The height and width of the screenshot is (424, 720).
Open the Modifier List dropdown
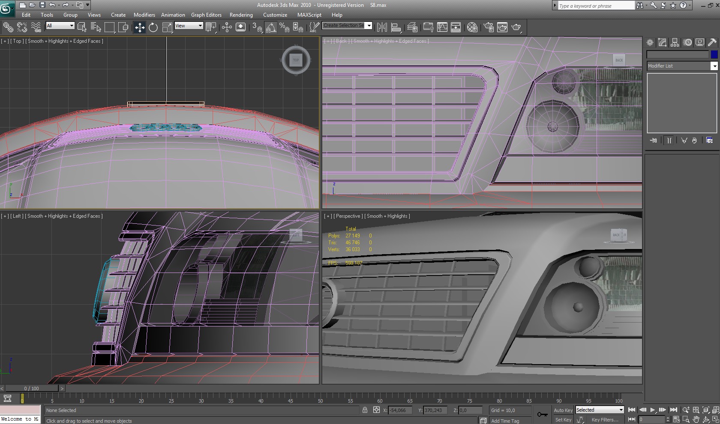point(681,66)
